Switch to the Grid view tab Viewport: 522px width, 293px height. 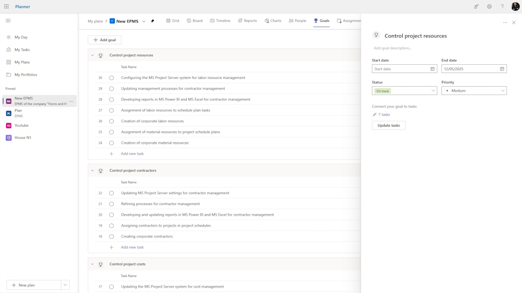coord(173,21)
